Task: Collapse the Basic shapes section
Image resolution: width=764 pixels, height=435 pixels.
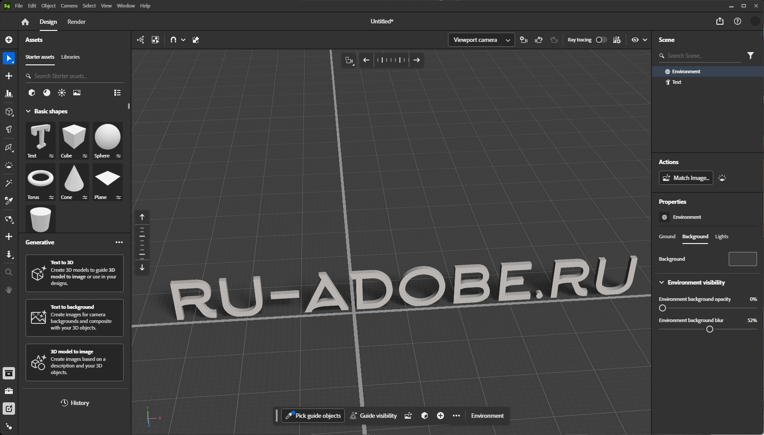Action: 28,111
